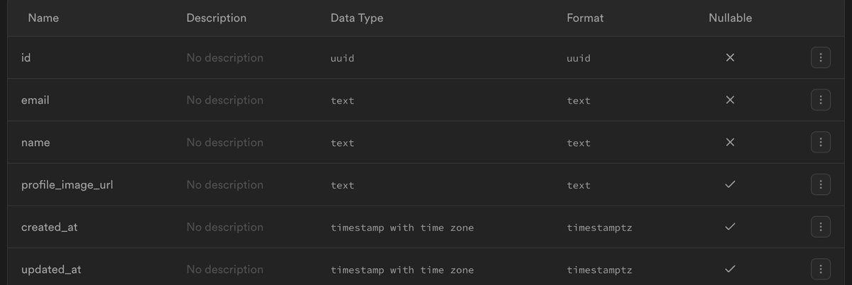Click the nullable checkmark for updated_at
Viewport: 852px width, 285px height.
coord(730,269)
